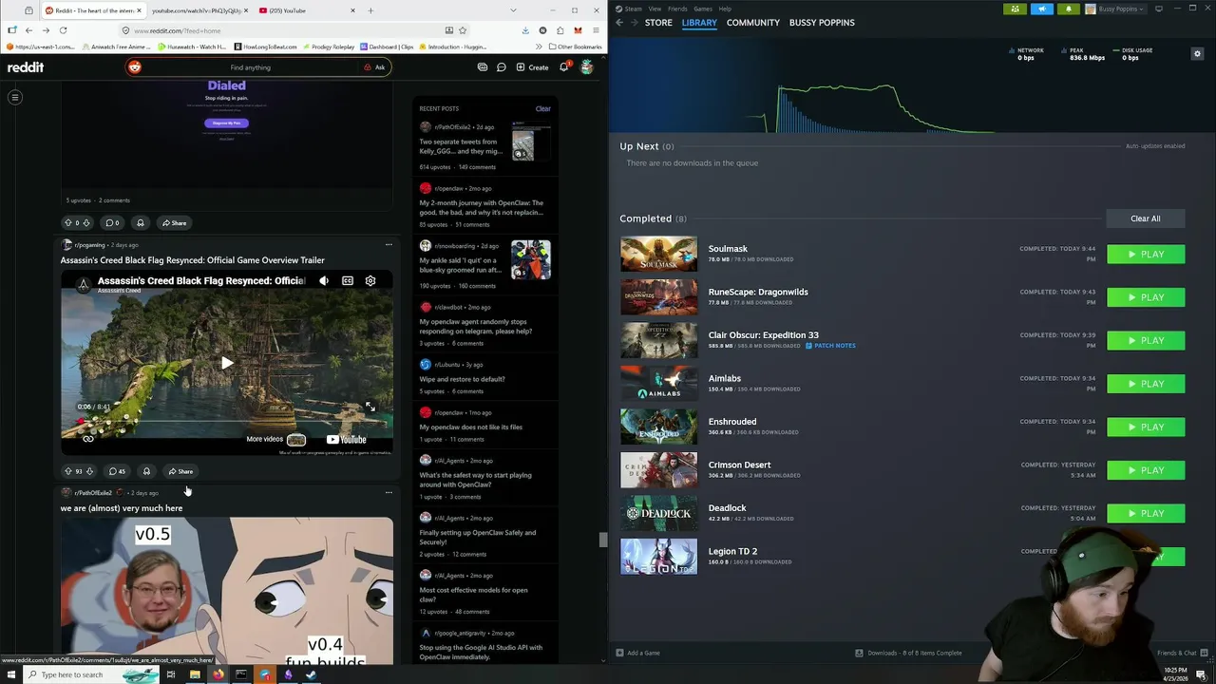
Task: Clear All completed downloads
Action: (x=1145, y=218)
